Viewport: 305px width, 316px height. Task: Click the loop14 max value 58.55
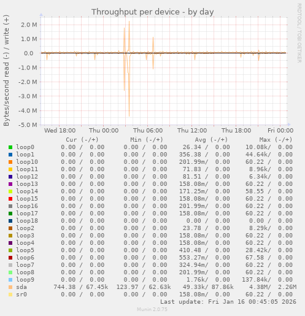(255, 191)
